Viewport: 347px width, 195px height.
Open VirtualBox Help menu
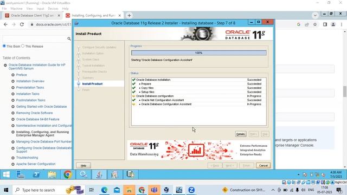click(65, 9)
